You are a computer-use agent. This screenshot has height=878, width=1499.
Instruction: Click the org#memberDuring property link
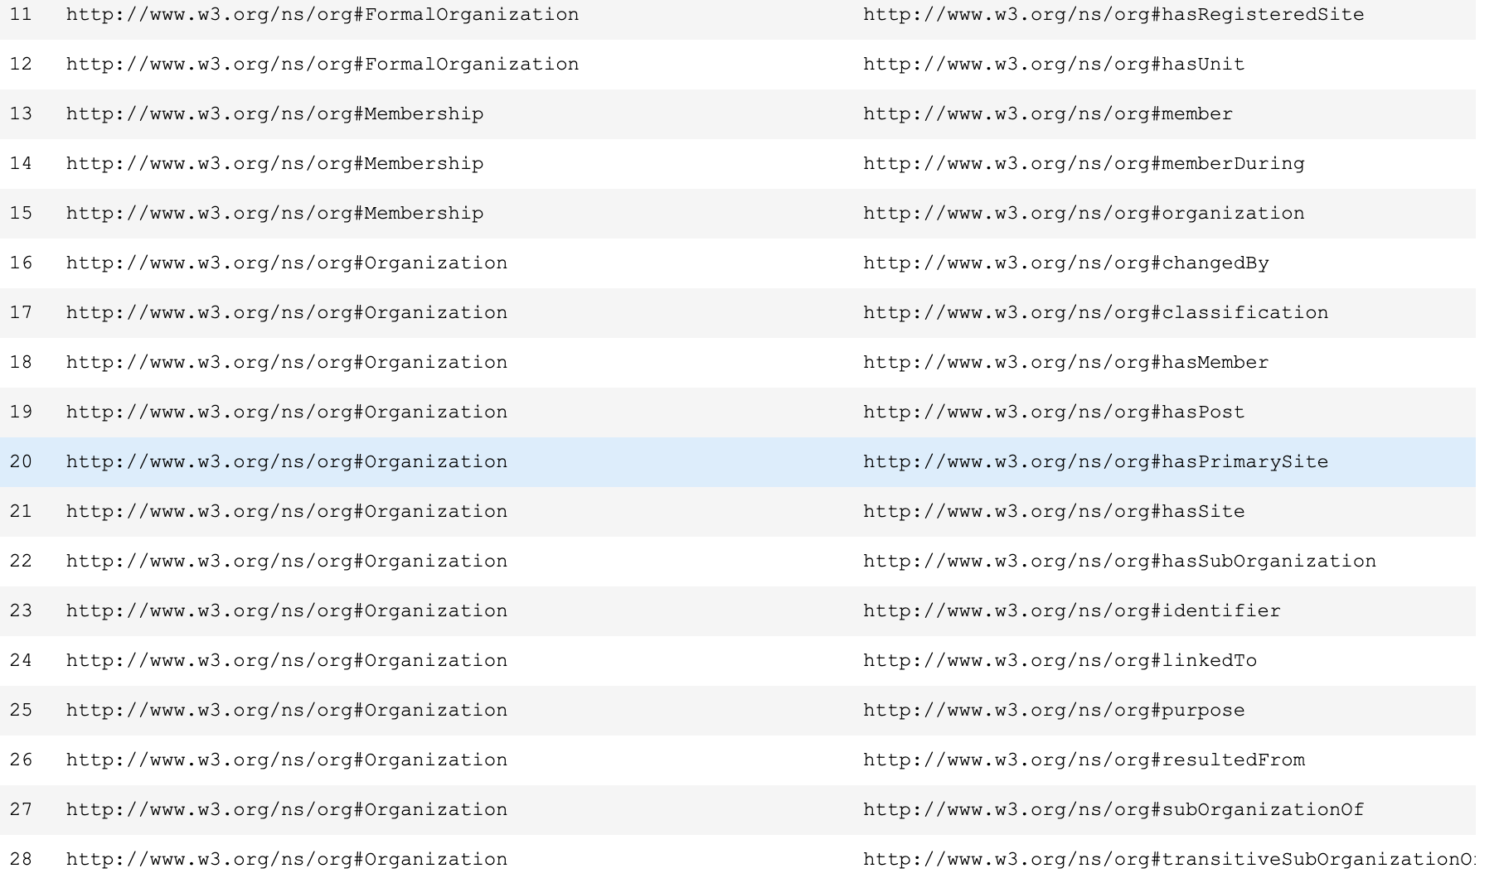coord(1083,164)
